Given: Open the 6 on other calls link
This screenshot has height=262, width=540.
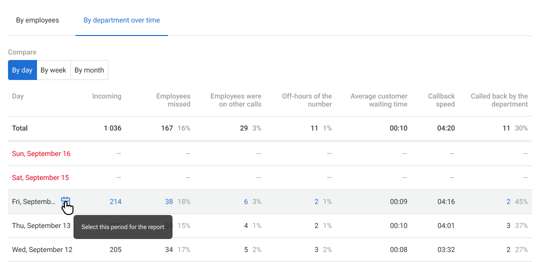Looking at the screenshot, I should coord(246,202).
